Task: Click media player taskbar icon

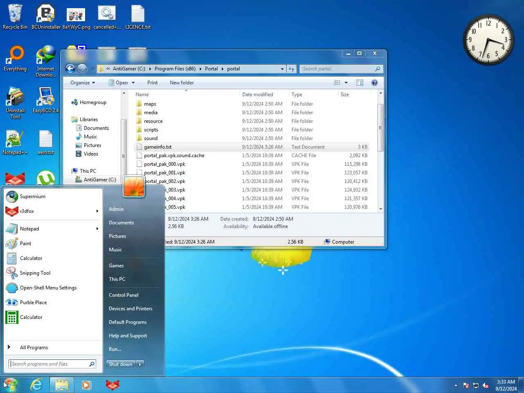Action: click(x=86, y=385)
